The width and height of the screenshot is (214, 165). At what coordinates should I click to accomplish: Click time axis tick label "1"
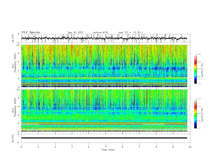pos(38,147)
